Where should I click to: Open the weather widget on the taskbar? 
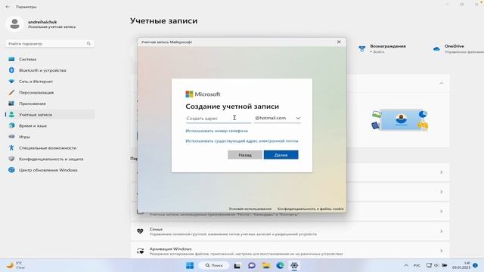coord(15,265)
